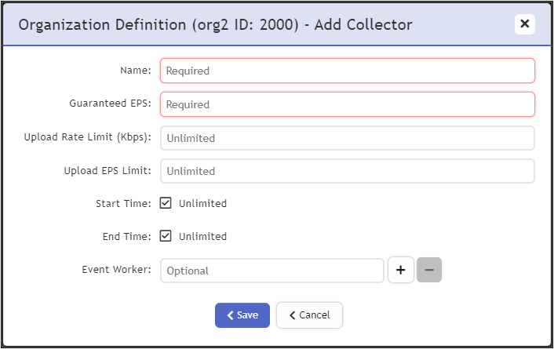This screenshot has height=349, width=554.
Task: Click the "Name:" field label
Action: (136, 71)
